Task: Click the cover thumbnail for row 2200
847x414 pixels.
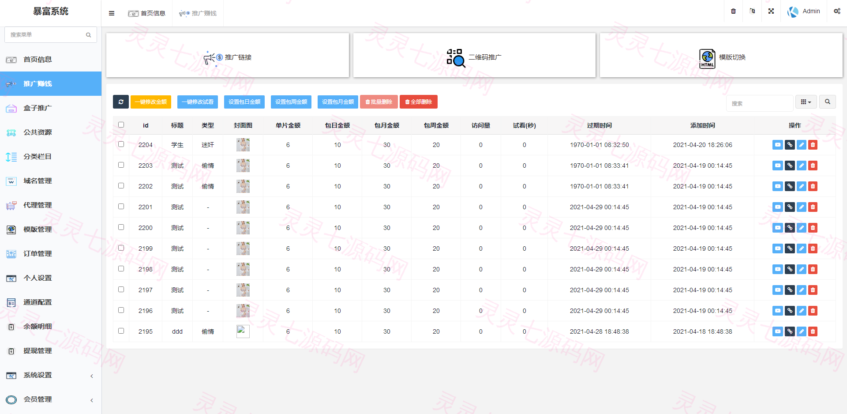Action: (243, 228)
